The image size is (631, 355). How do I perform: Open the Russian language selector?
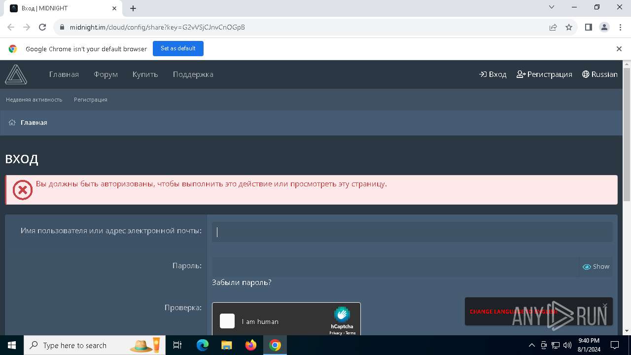pos(599,74)
